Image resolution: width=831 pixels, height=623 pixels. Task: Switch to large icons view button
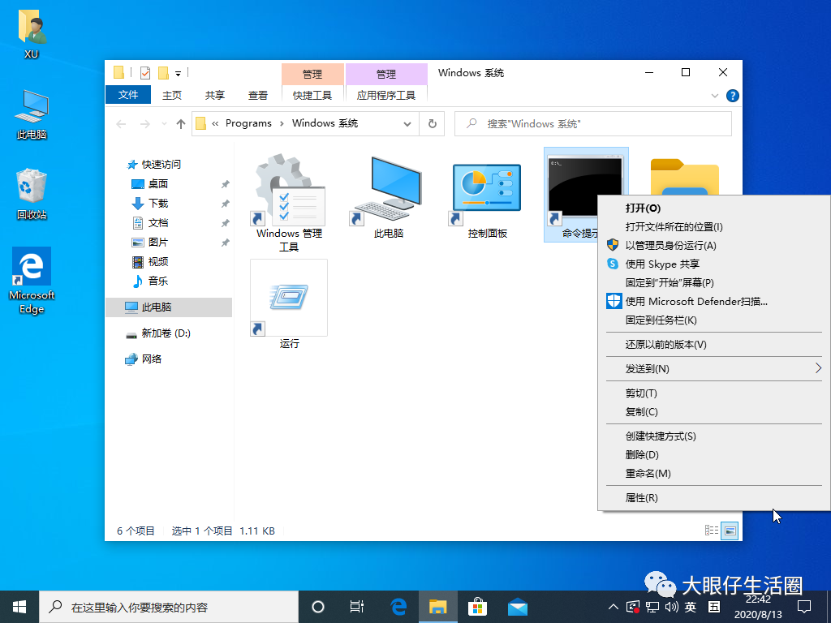click(x=730, y=531)
